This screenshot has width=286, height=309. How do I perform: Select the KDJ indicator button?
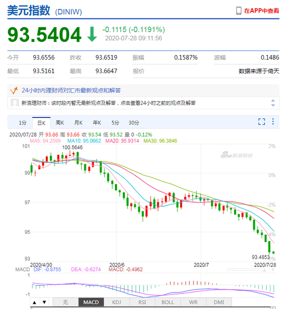(116, 302)
